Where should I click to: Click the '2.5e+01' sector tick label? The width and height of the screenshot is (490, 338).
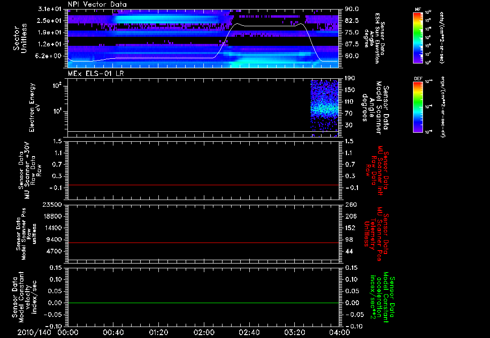pos(50,21)
